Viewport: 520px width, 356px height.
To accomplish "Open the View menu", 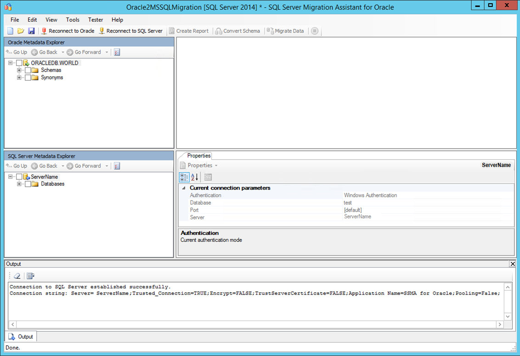I will coord(51,20).
